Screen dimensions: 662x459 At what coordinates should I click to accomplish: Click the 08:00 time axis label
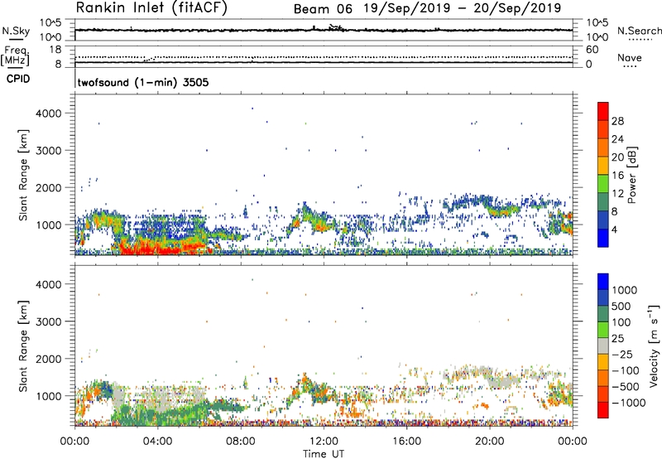pos(240,442)
